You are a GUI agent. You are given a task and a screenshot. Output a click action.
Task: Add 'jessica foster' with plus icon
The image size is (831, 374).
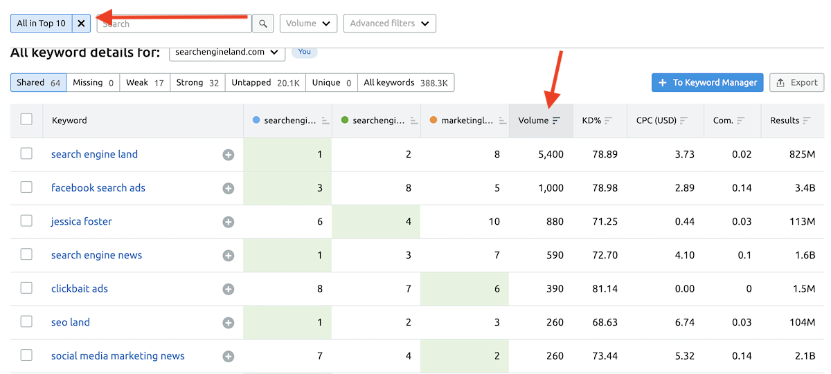click(x=229, y=222)
